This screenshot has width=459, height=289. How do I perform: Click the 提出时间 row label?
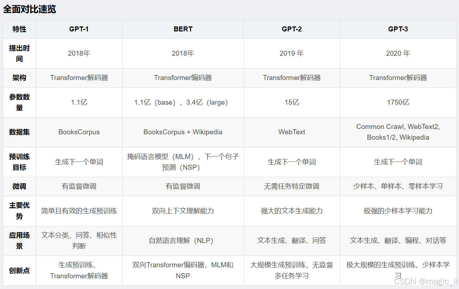(19, 54)
